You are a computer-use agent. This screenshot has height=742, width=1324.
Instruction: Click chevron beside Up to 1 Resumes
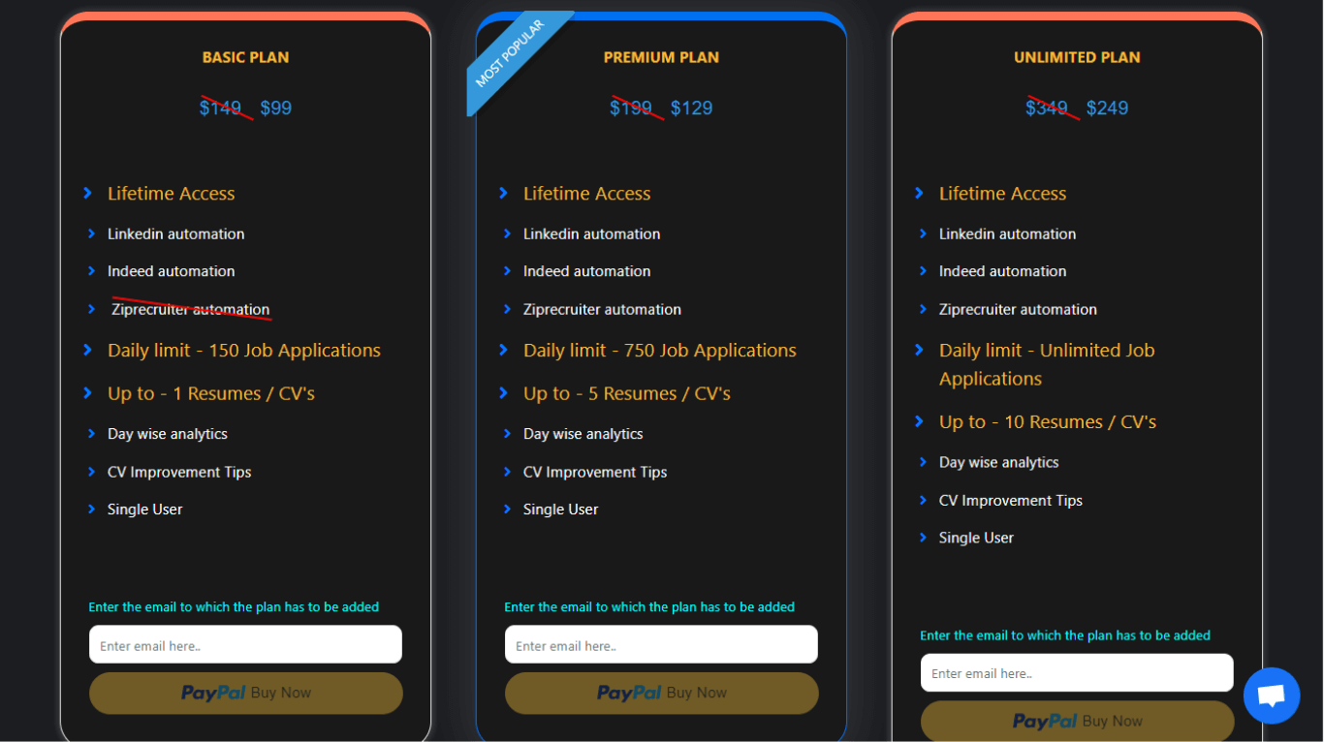pyautogui.click(x=87, y=393)
